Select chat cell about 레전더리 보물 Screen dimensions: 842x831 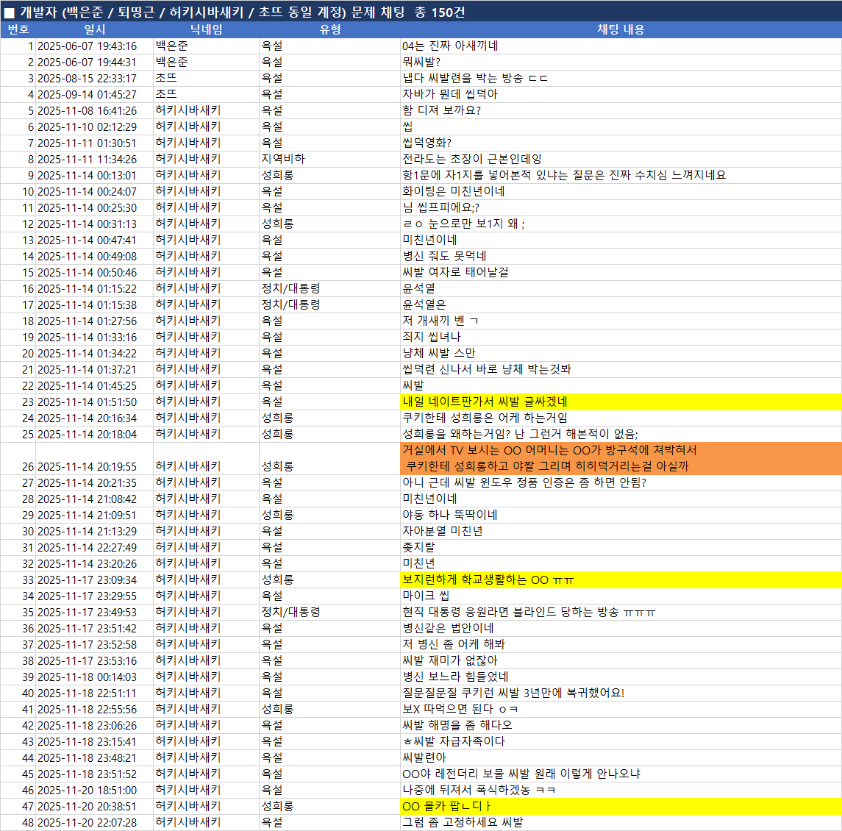[621, 774]
